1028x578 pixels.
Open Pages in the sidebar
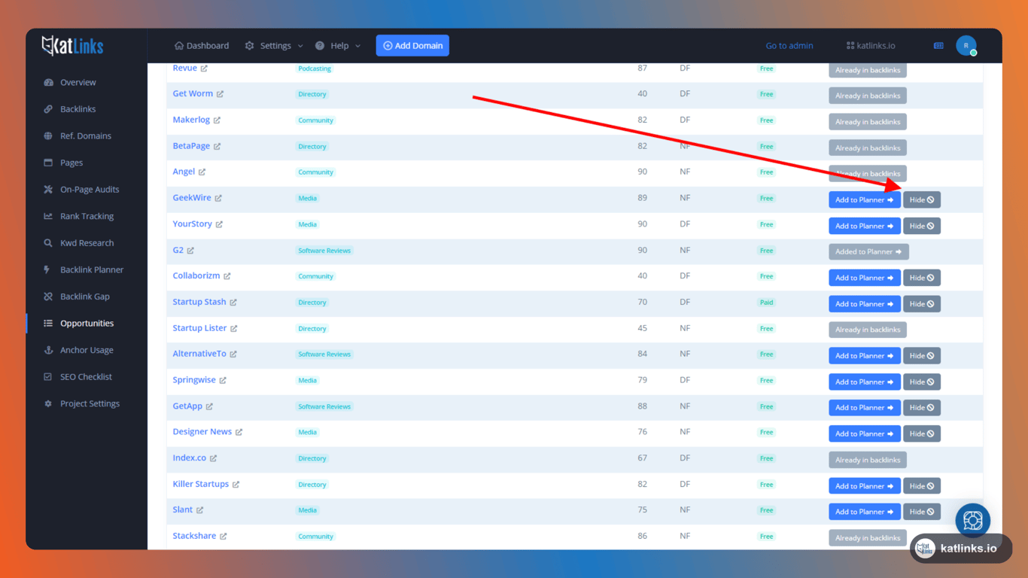[71, 163]
